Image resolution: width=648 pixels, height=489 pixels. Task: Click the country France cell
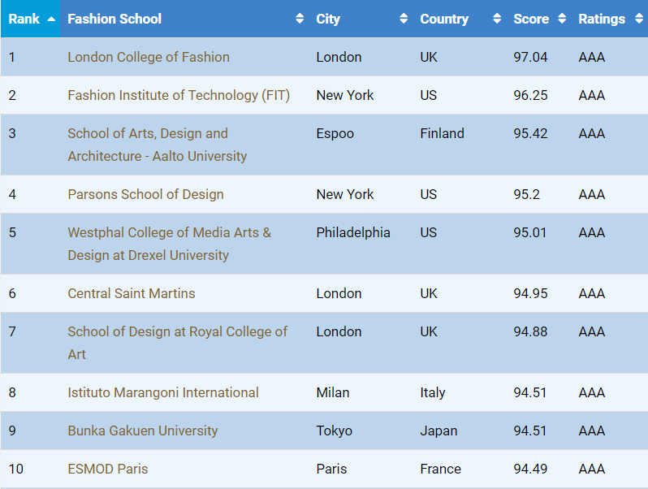441,469
